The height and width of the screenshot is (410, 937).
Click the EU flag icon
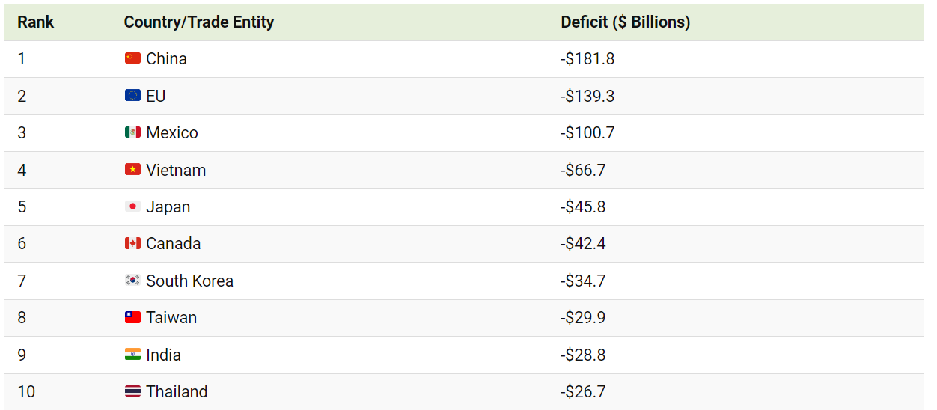coord(132,96)
